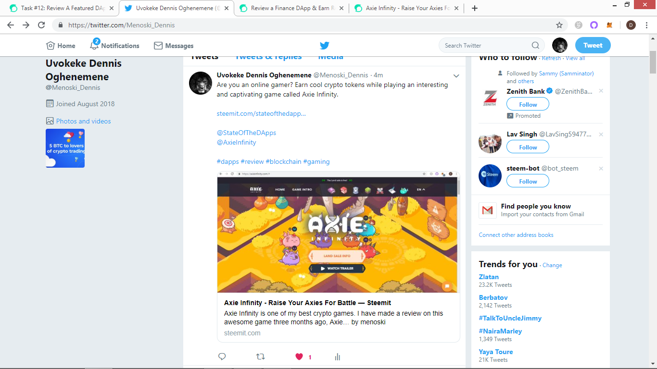657x369 pixels.
Task: Reload the Twitter page
Action: pyautogui.click(x=41, y=25)
